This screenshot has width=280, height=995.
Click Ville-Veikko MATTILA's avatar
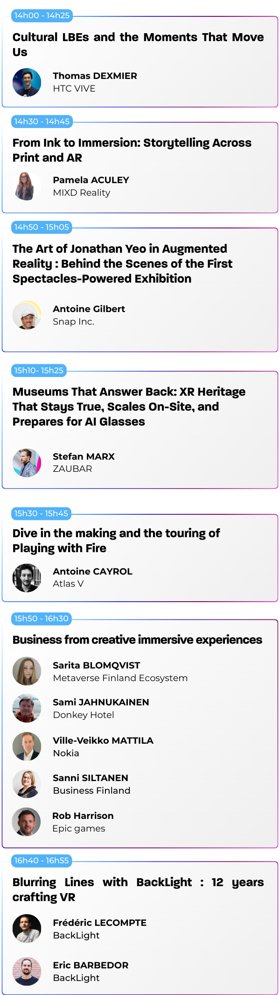click(x=27, y=746)
